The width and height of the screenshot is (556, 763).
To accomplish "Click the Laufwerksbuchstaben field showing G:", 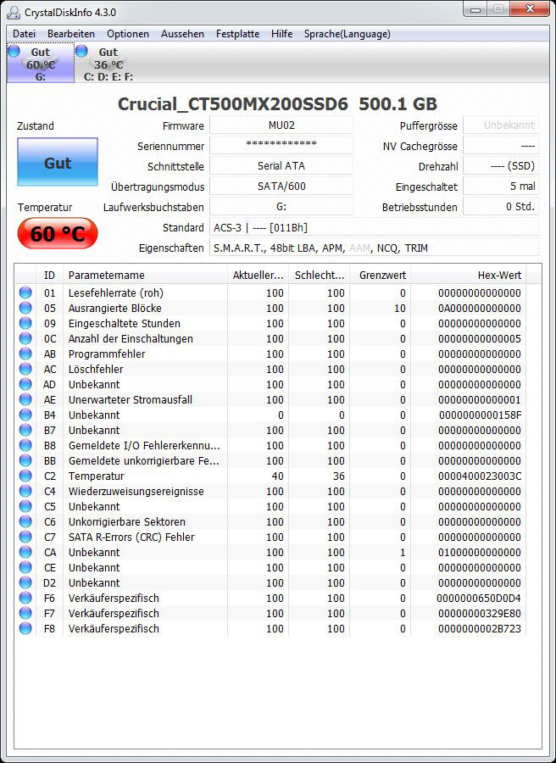I will pos(281,207).
